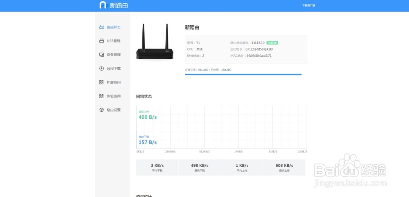Go to the 路由设置 menu label
The image size is (409, 197).
[114, 110]
